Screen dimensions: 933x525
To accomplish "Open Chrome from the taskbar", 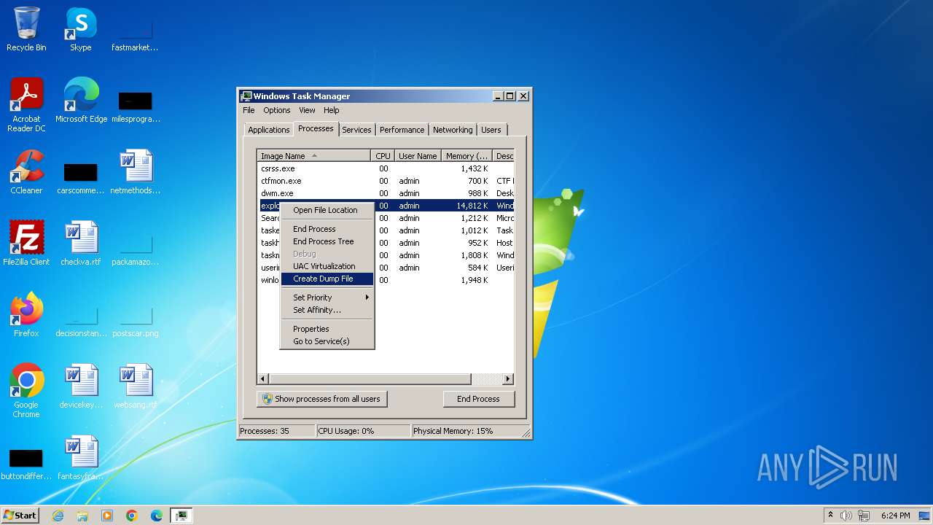I will click(132, 516).
